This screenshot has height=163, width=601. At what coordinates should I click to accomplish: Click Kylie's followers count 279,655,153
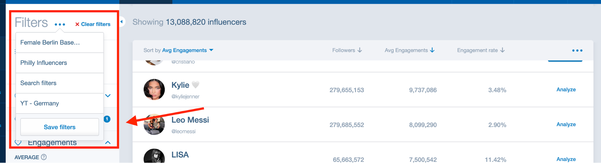[347, 90]
